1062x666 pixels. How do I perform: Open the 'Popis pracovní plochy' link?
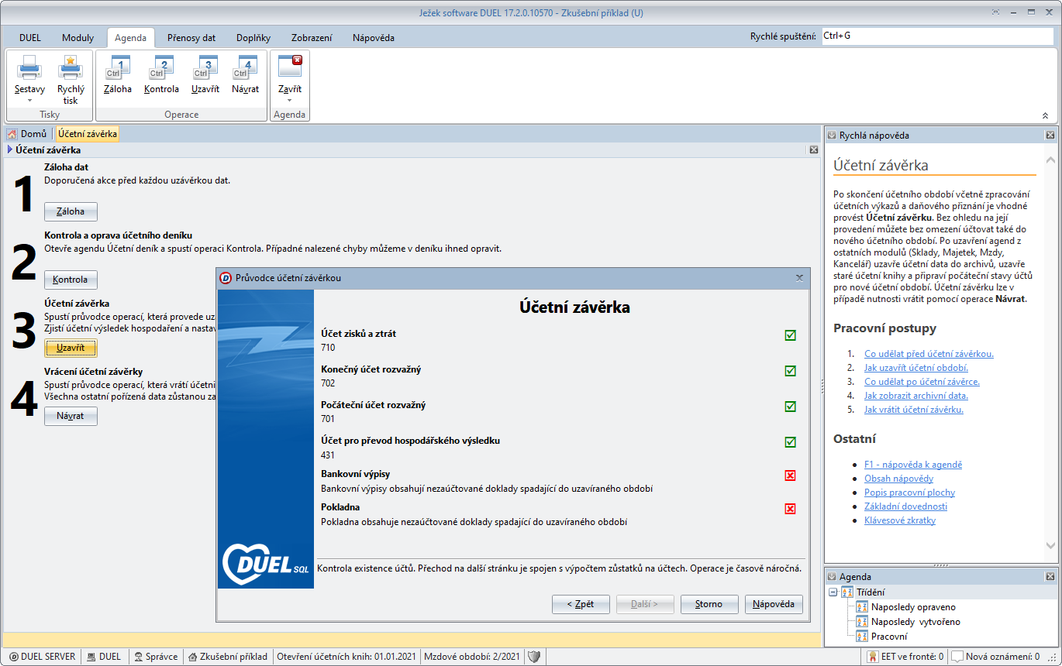tap(909, 493)
